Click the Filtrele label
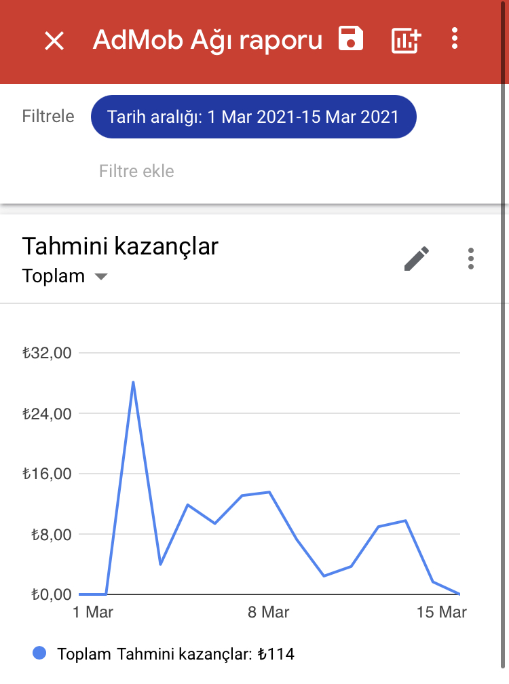Viewport: 509px width, 684px height. (48, 117)
